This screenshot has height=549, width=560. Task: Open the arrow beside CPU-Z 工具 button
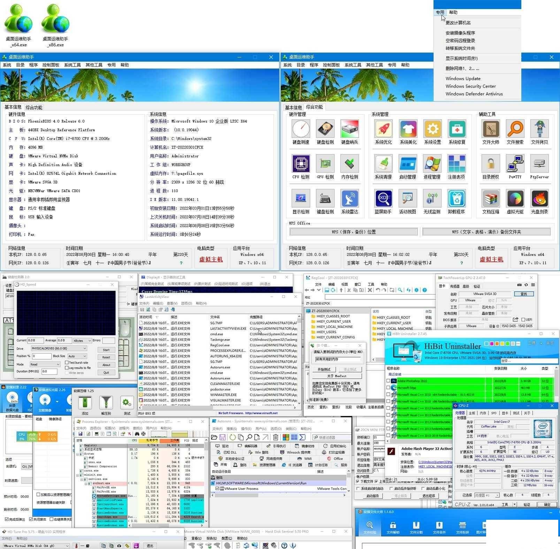tap(514, 504)
